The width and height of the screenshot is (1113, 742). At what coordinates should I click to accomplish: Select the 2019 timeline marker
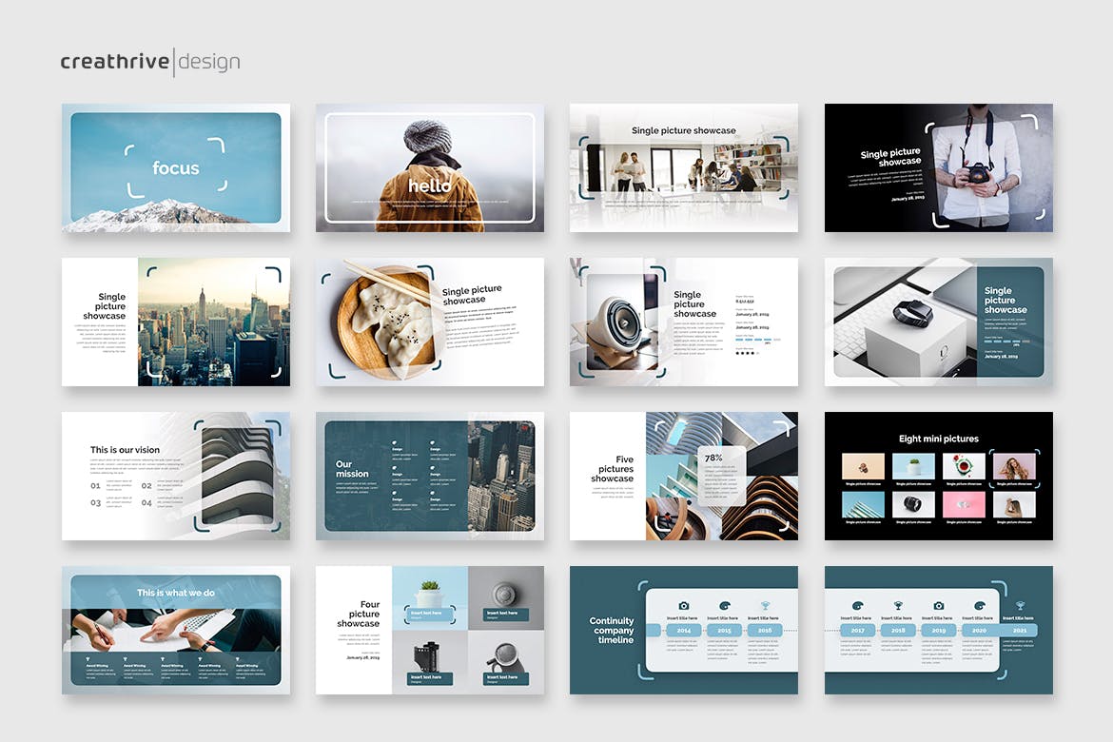coord(939,630)
